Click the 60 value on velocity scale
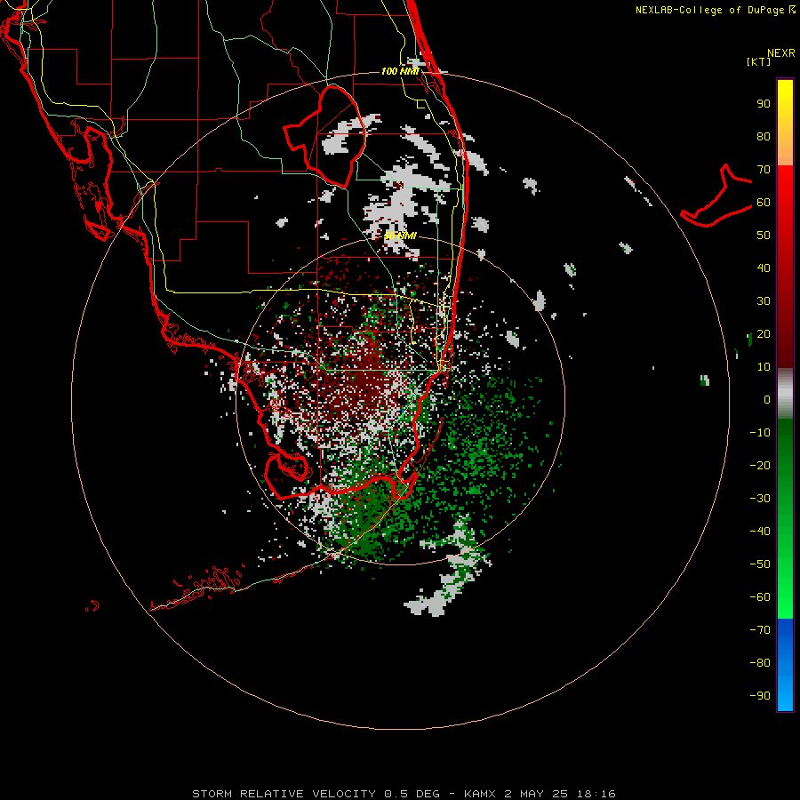The height and width of the screenshot is (800, 800). pyautogui.click(x=764, y=203)
